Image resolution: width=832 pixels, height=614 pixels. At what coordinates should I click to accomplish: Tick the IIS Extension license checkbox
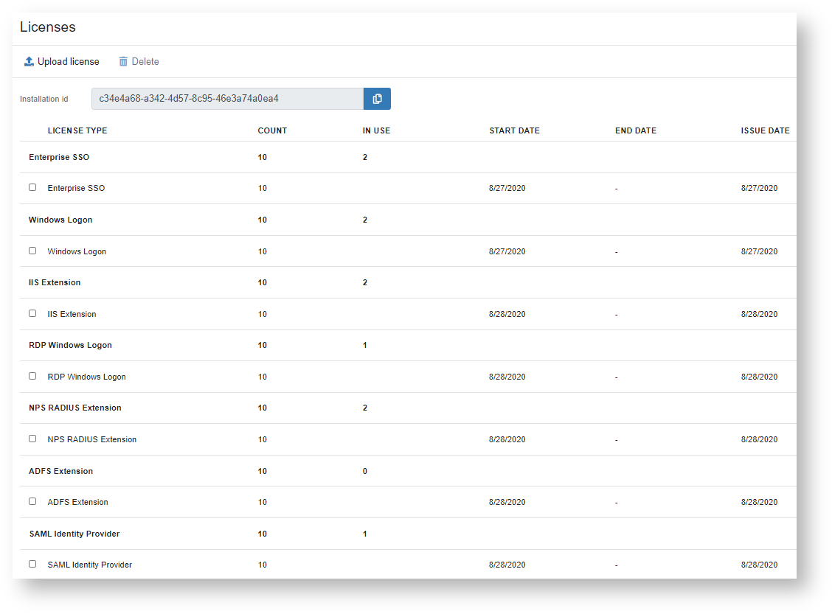click(x=32, y=313)
